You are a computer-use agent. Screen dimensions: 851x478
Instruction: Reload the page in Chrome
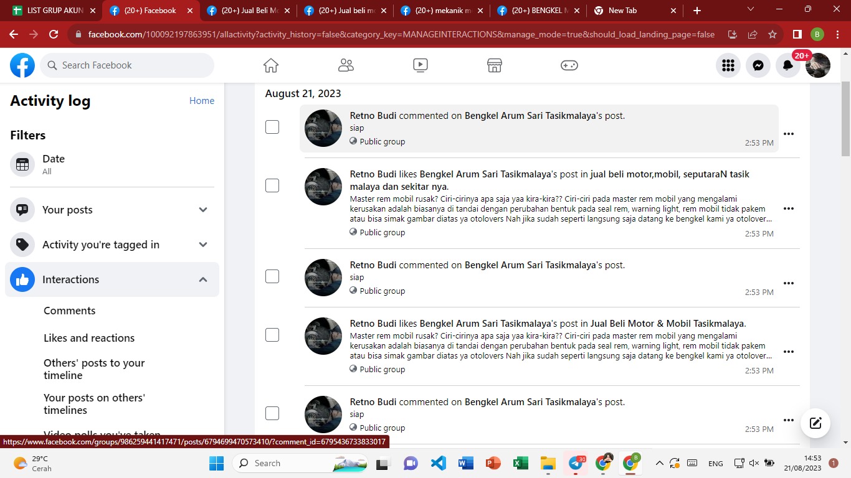(x=54, y=34)
